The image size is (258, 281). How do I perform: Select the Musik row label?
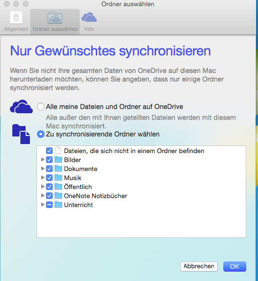pos(73,178)
